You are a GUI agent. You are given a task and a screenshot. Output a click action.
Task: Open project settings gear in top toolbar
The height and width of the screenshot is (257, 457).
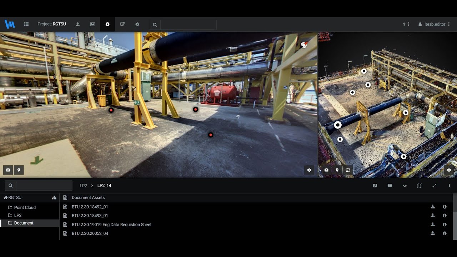[137, 24]
